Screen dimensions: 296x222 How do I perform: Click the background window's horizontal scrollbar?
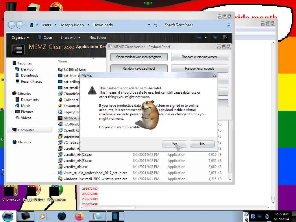[x=110, y=208]
